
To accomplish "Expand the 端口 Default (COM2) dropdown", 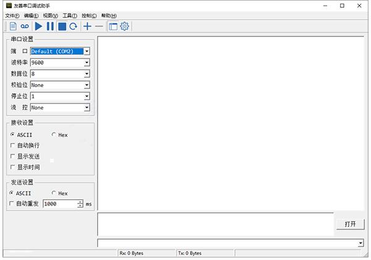I will (x=87, y=51).
